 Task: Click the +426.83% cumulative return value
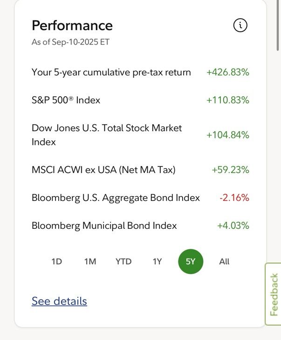pos(227,72)
